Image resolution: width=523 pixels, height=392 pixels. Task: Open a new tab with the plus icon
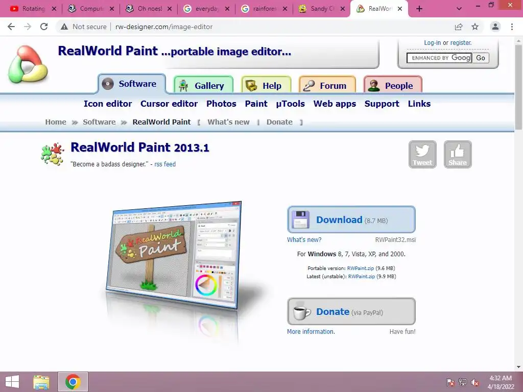419,9
